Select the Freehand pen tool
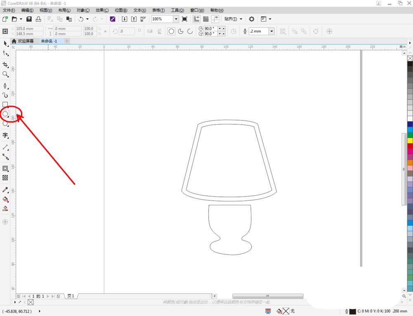Image resolution: width=413 pixels, height=316 pixels. (5, 86)
